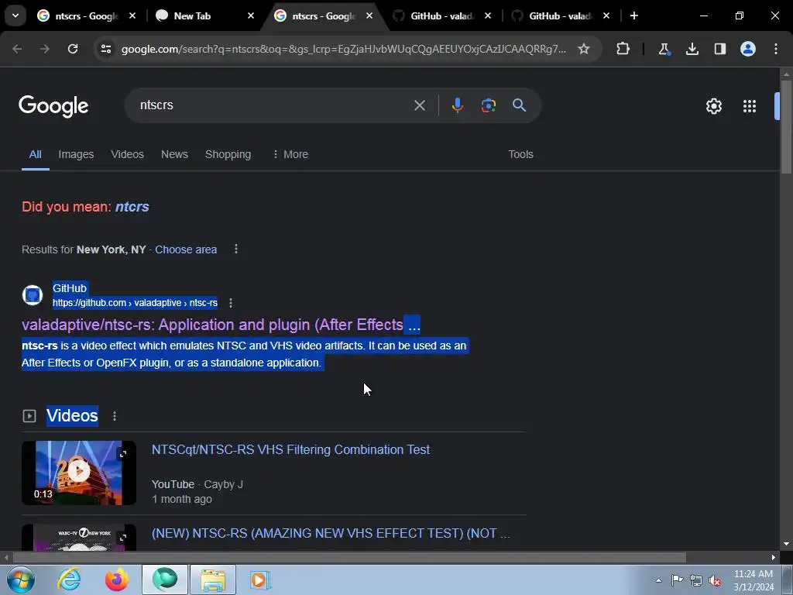The image size is (793, 595).
Task: View site information icon in address bar
Action: pyautogui.click(x=105, y=49)
